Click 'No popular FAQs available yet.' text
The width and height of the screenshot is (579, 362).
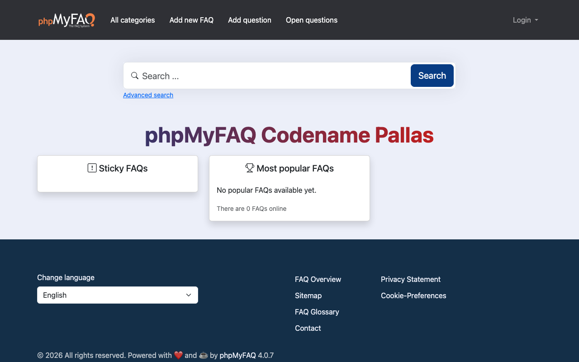coord(266,190)
